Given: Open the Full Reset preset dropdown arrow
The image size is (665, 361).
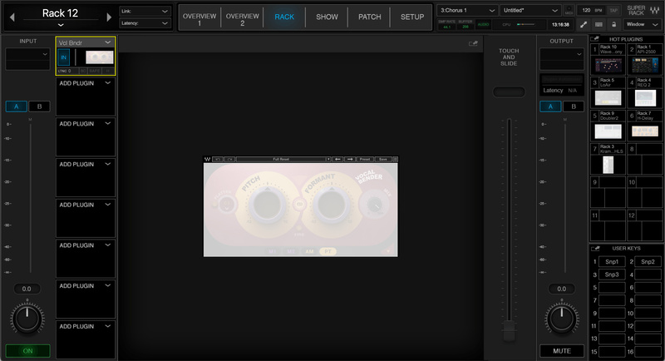Looking at the screenshot, I should point(328,159).
